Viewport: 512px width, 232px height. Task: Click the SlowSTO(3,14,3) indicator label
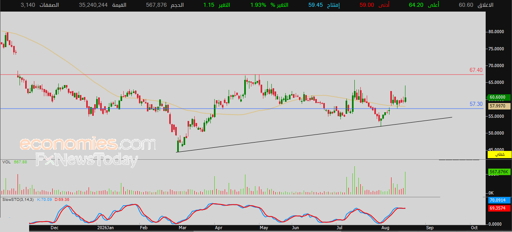18,199
